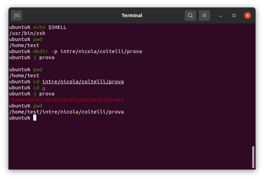Maximize the Terminal window
Image resolution: width=264 pixels, height=179 pixels.
click(234, 15)
